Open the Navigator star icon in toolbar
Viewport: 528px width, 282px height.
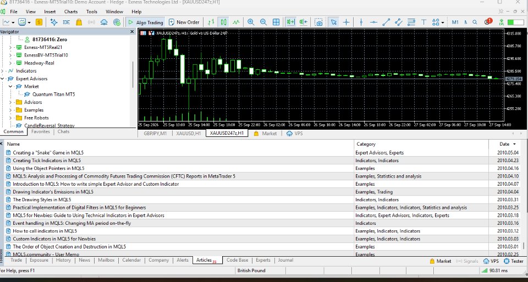click(53, 22)
